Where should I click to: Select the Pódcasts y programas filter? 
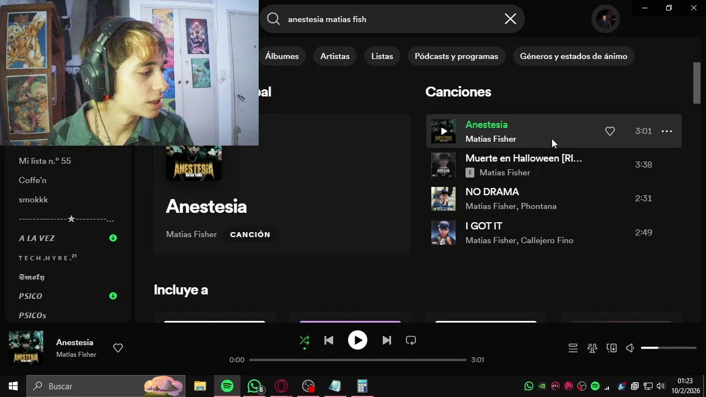456,56
